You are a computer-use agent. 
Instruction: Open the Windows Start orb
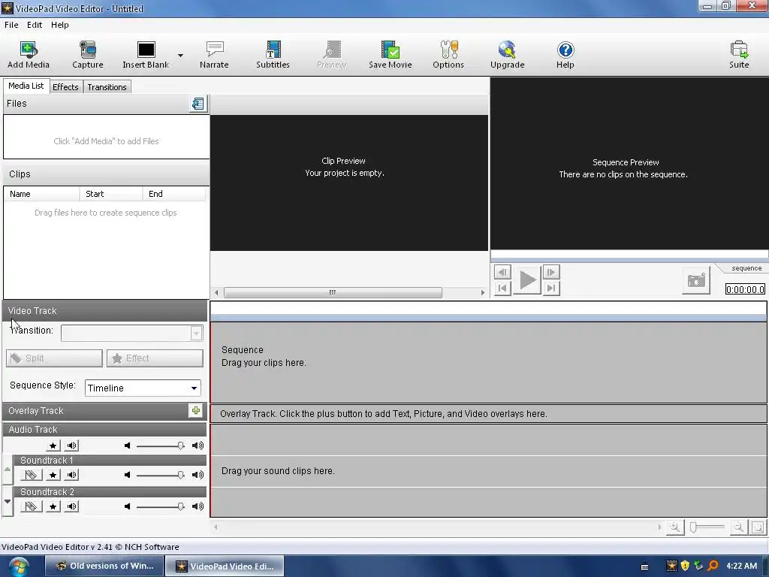click(19, 566)
